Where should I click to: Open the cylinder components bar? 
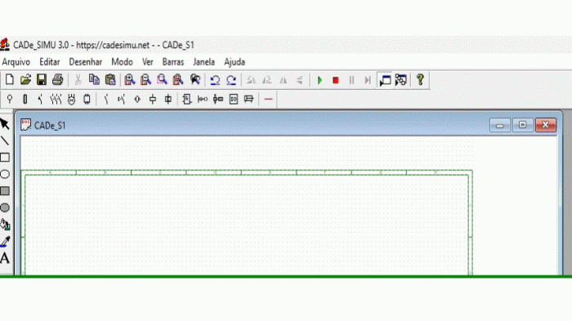pyautogui.click(x=248, y=99)
